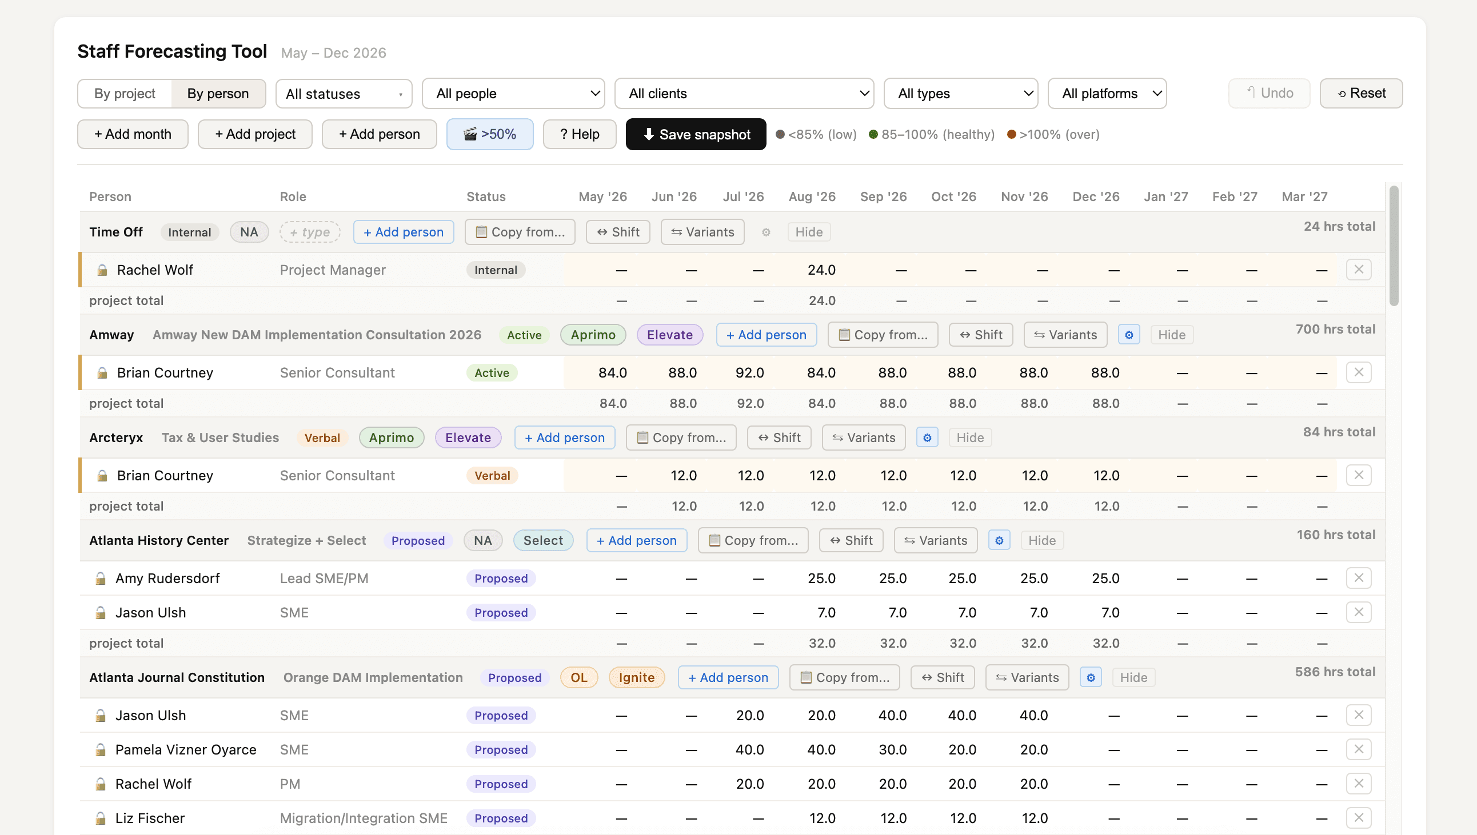Switch to the By person view
The height and width of the screenshot is (835, 1477).
(x=218, y=94)
